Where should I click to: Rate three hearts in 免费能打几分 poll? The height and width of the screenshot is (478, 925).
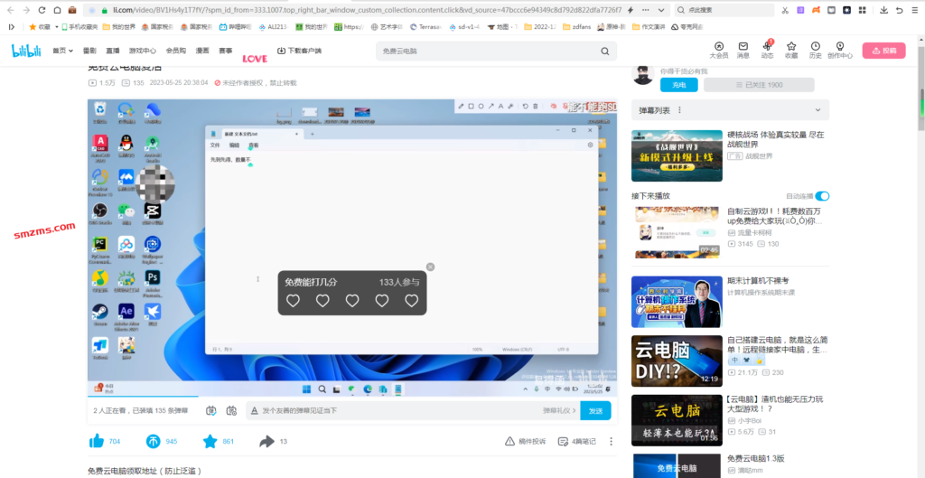tap(352, 301)
